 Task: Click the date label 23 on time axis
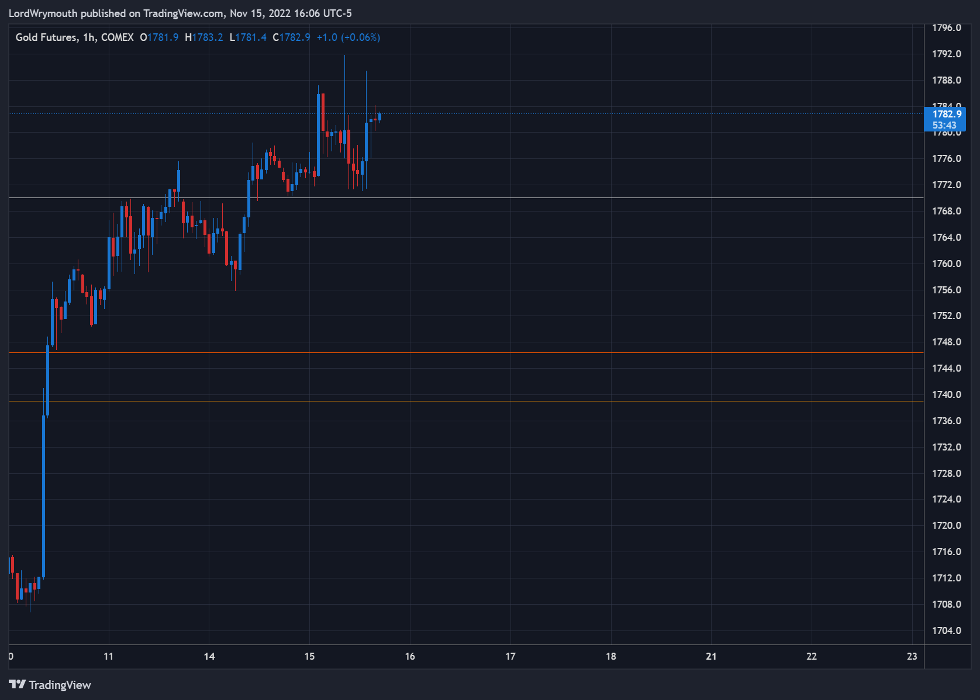912,656
